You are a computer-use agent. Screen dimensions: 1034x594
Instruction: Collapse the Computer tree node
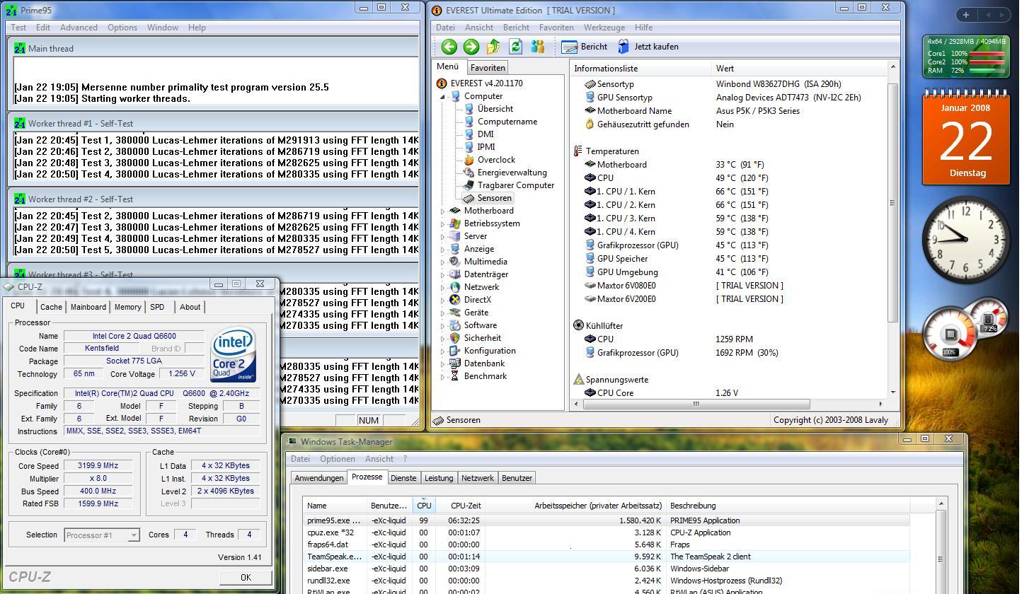[x=443, y=97]
